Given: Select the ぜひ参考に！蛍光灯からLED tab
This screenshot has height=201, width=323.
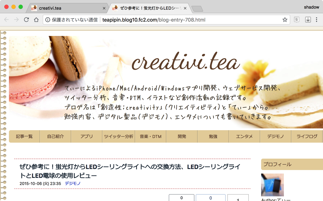Looking at the screenshot, I should (150, 8).
